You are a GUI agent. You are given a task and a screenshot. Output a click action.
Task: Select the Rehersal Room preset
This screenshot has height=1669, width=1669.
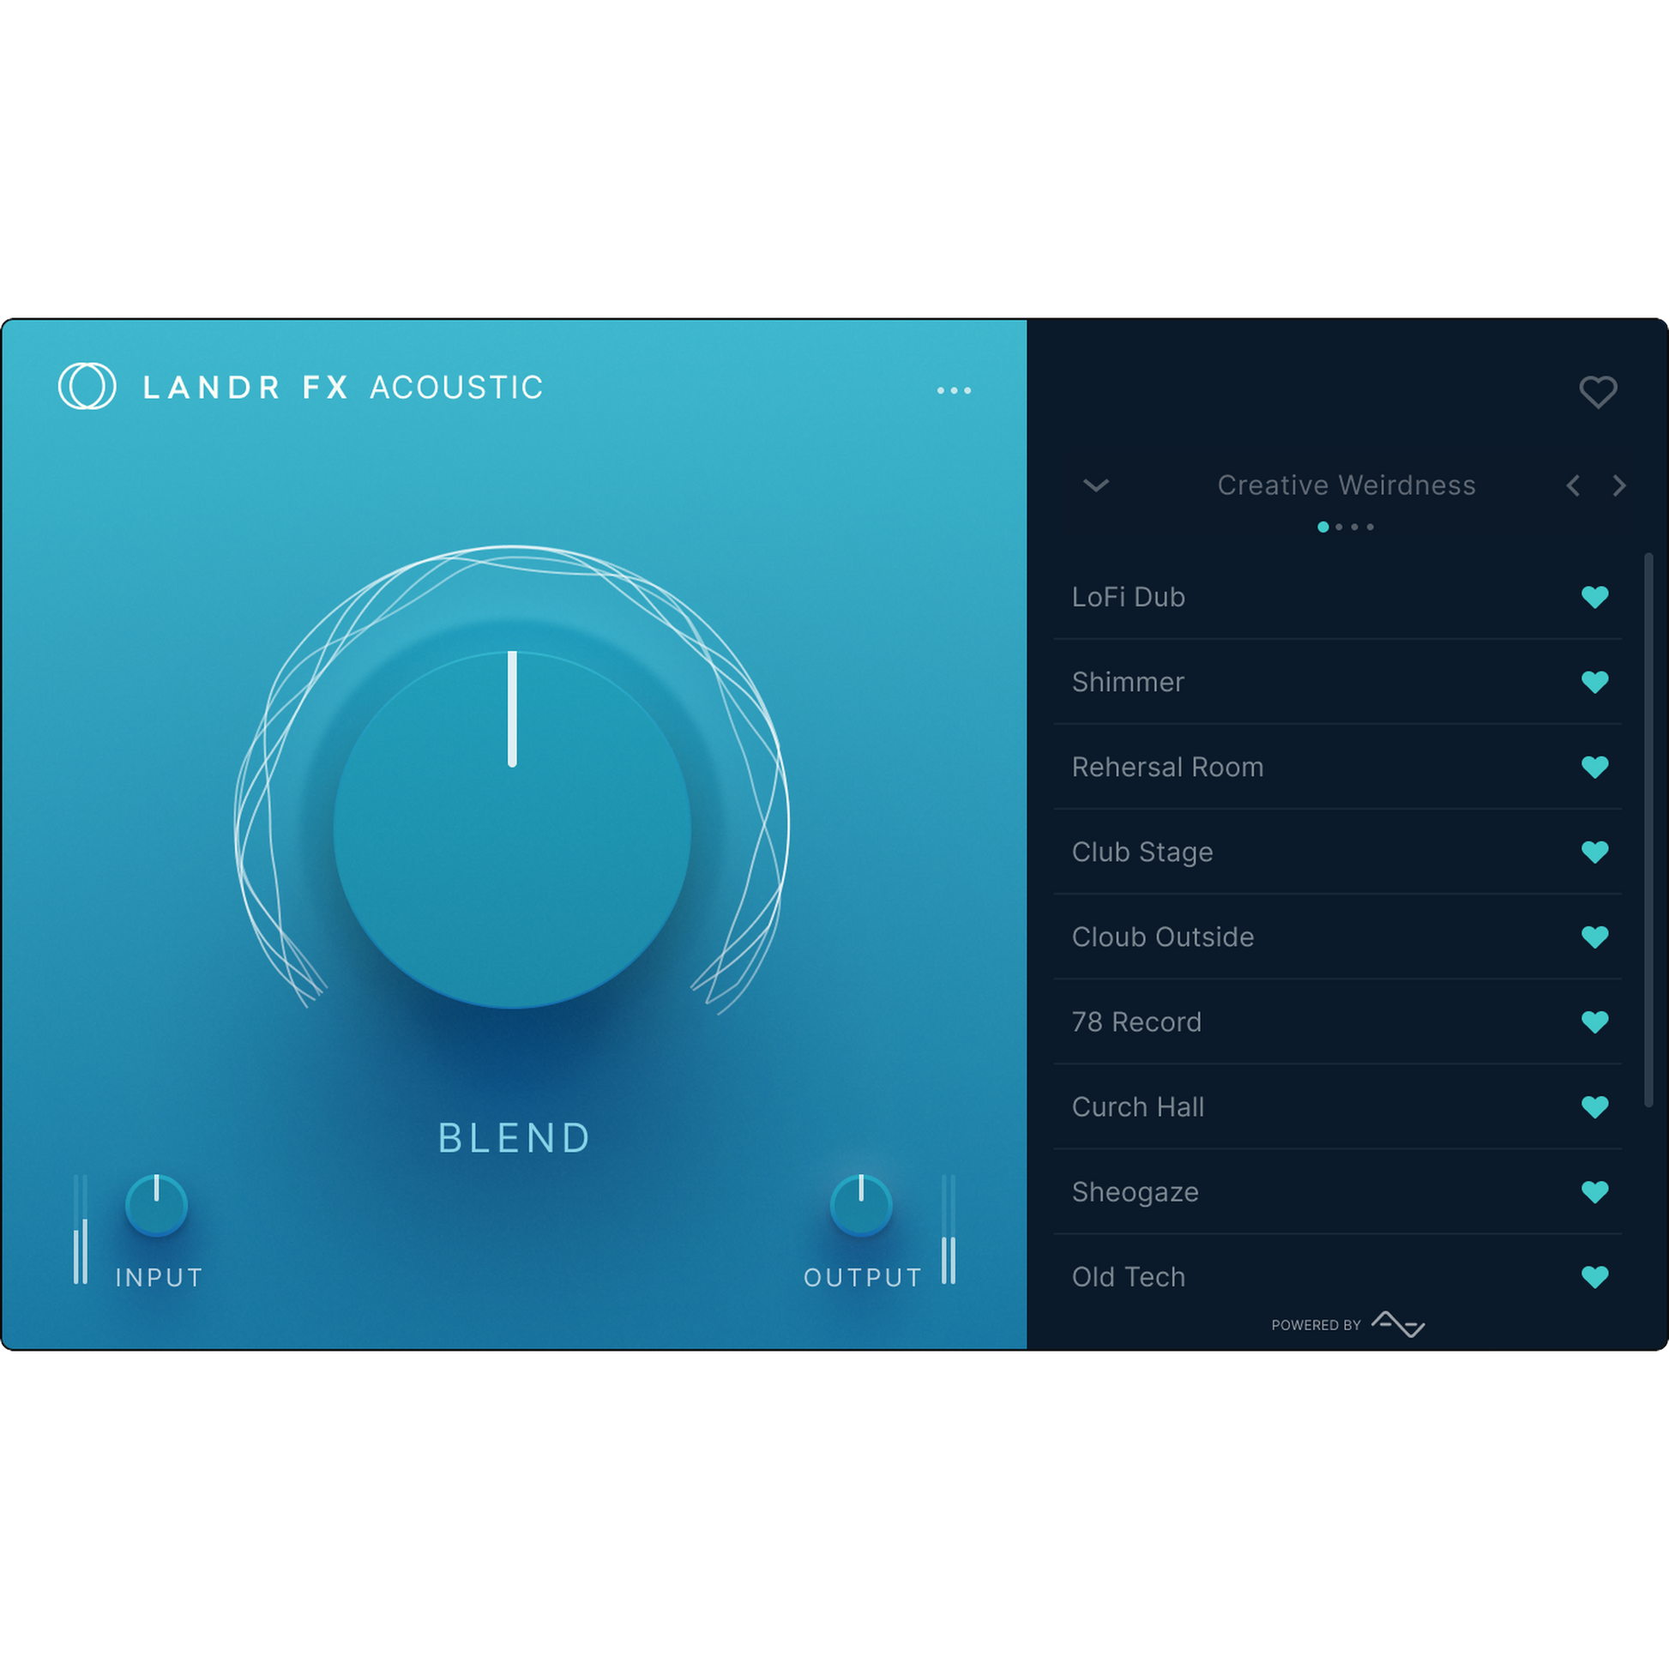(x=1167, y=767)
